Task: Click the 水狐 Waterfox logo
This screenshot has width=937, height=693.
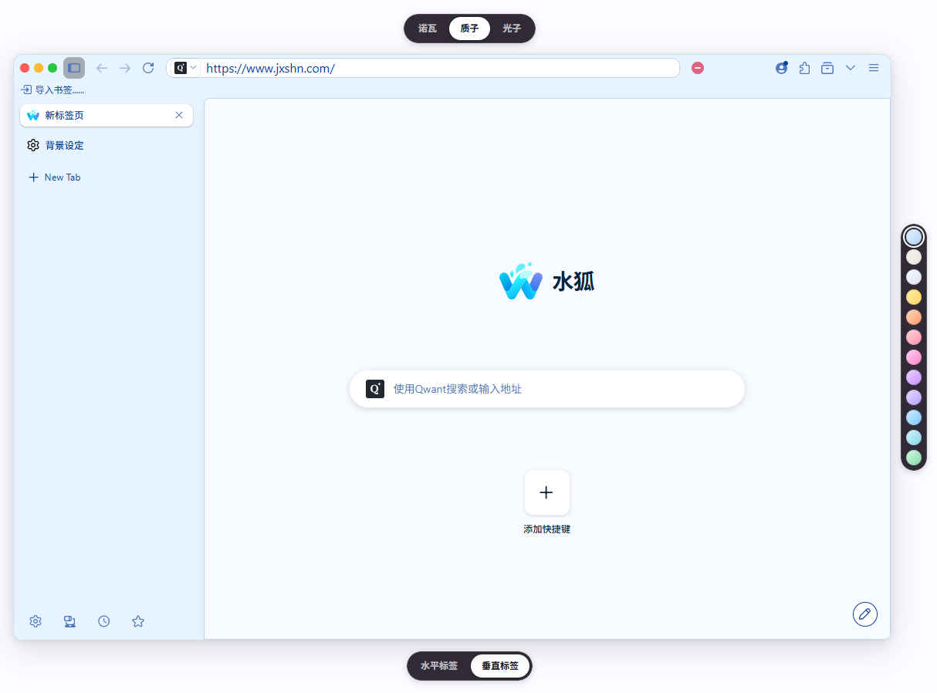Action: point(547,282)
